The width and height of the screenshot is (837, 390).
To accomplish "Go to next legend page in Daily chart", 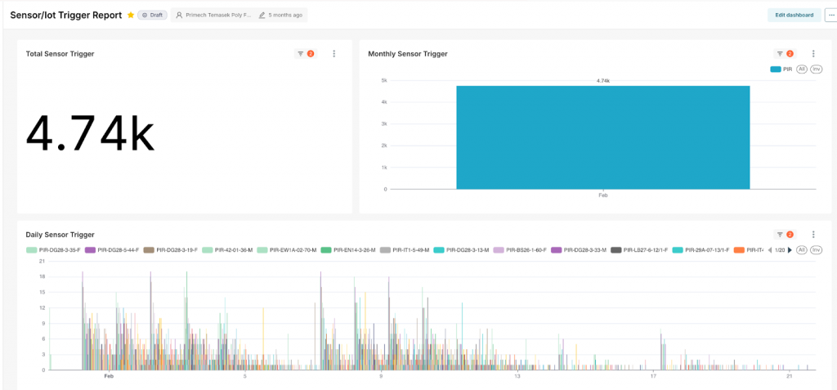I will 790,249.
